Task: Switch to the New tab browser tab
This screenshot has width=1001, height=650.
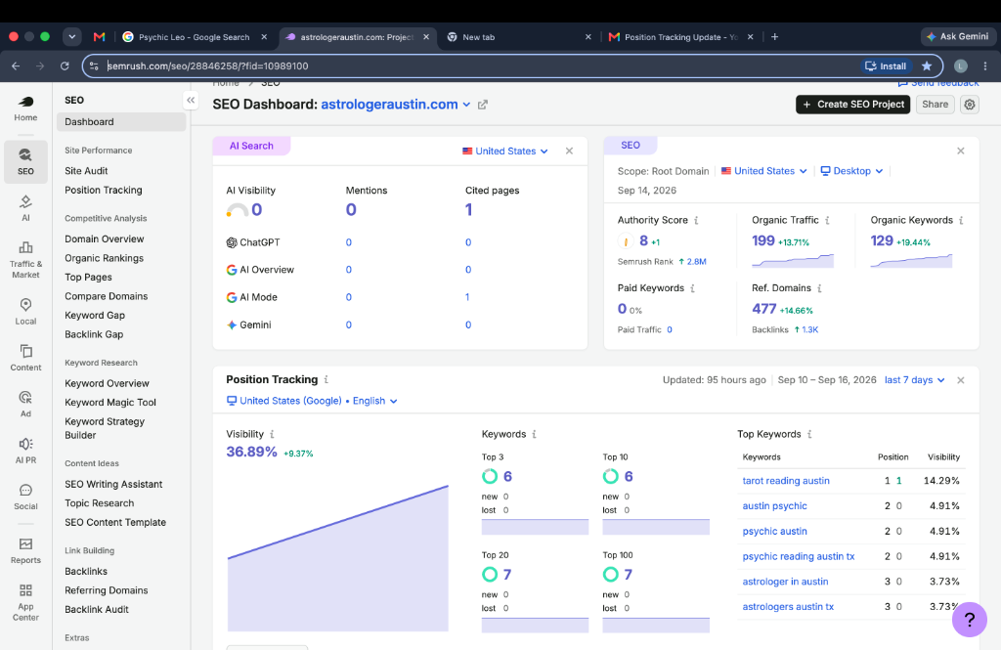Action: tap(519, 37)
